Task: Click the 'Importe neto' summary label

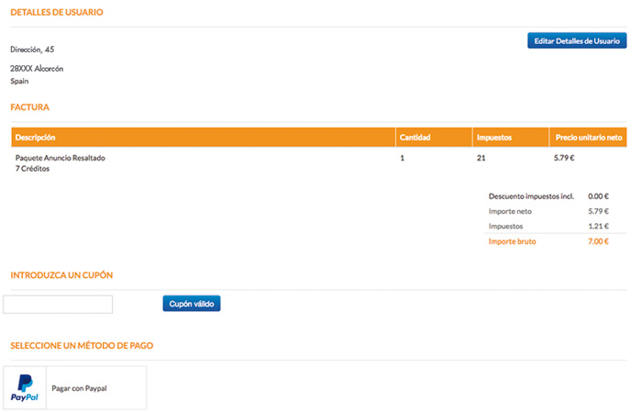Action: click(x=510, y=211)
